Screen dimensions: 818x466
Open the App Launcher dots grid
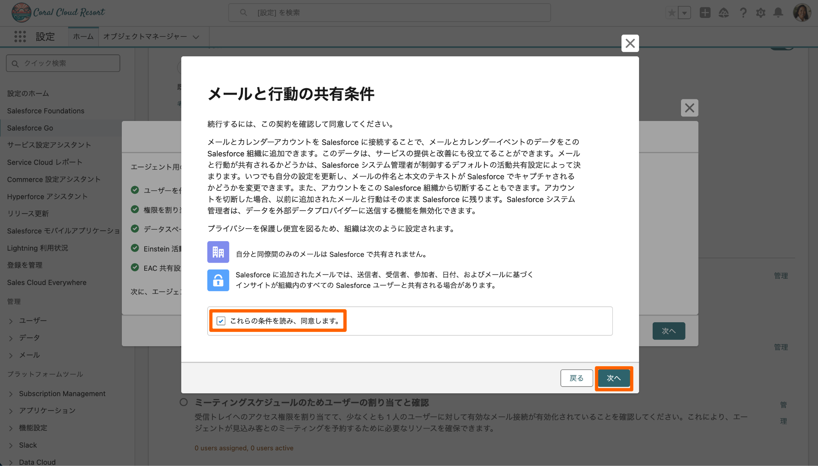[20, 36]
